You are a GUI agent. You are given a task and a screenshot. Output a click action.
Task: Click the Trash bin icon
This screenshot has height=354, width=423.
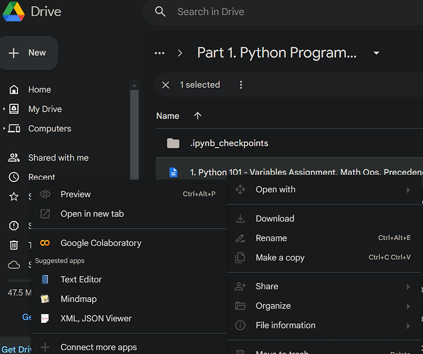pyautogui.click(x=14, y=245)
